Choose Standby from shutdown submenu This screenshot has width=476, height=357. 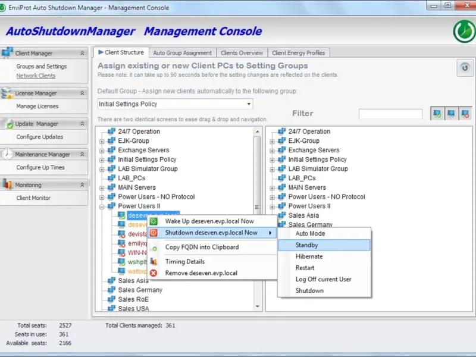tap(324, 245)
